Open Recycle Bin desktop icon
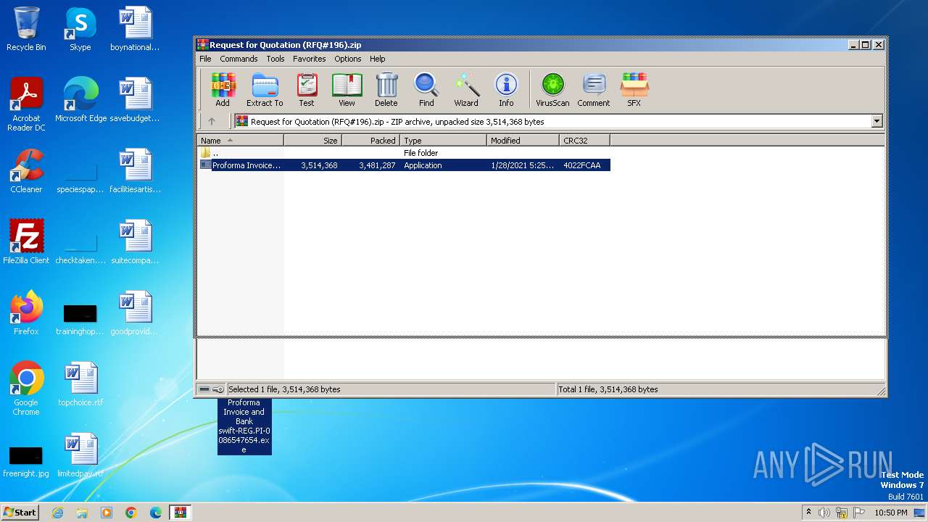This screenshot has width=928, height=522. pyautogui.click(x=26, y=29)
